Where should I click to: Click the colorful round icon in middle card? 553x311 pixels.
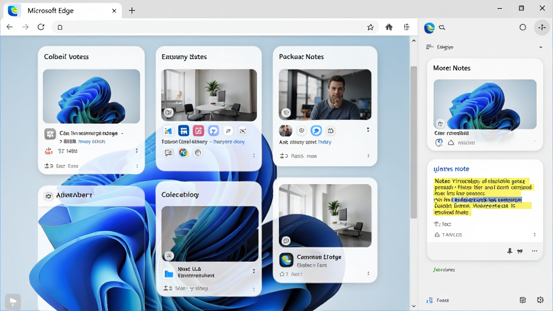tap(183, 153)
